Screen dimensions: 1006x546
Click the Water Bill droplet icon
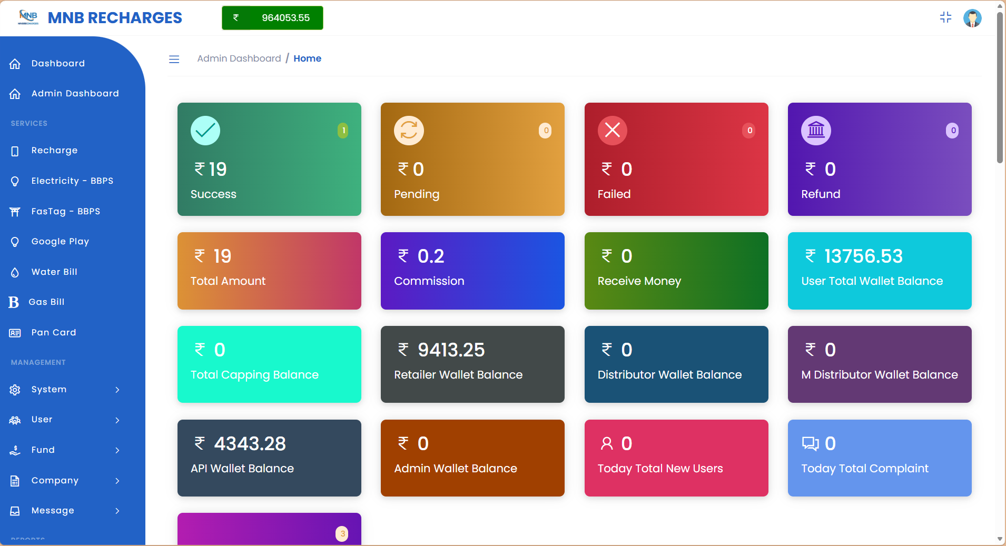click(x=15, y=272)
